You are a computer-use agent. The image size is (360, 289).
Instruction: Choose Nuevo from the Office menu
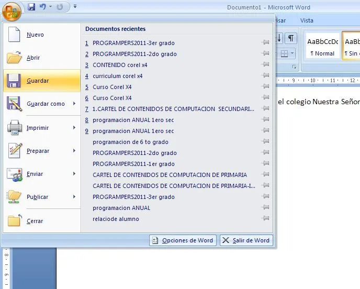(42, 35)
